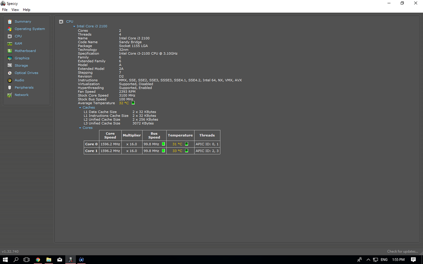Click the ENG language indicator

384,260
